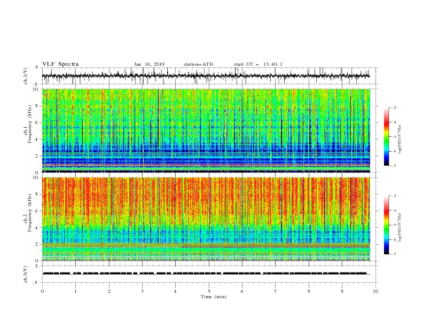
Task: Click the "10" tick on the time axis
Action: 375,291
